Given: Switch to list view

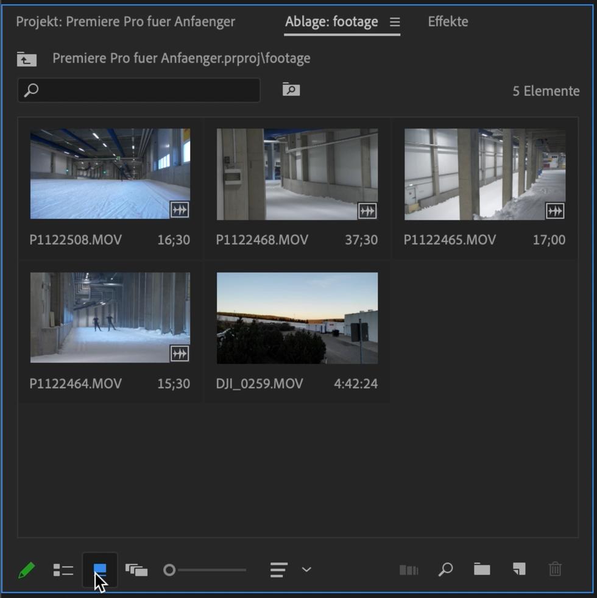Looking at the screenshot, I should 63,570.
